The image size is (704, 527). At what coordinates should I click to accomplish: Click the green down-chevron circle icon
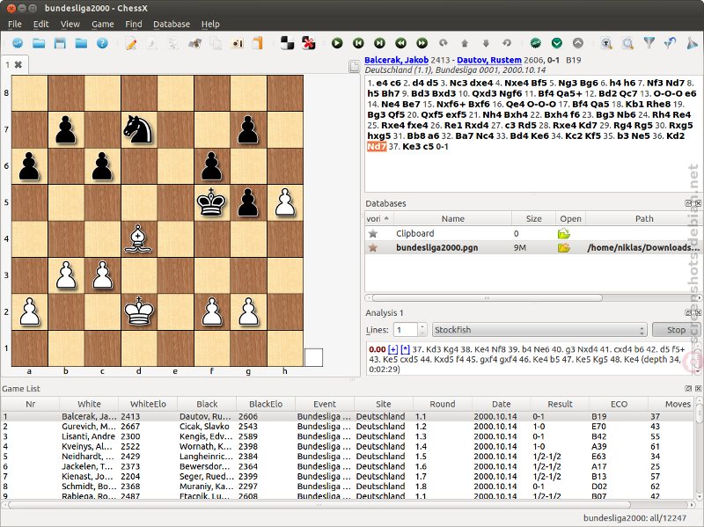click(557, 43)
